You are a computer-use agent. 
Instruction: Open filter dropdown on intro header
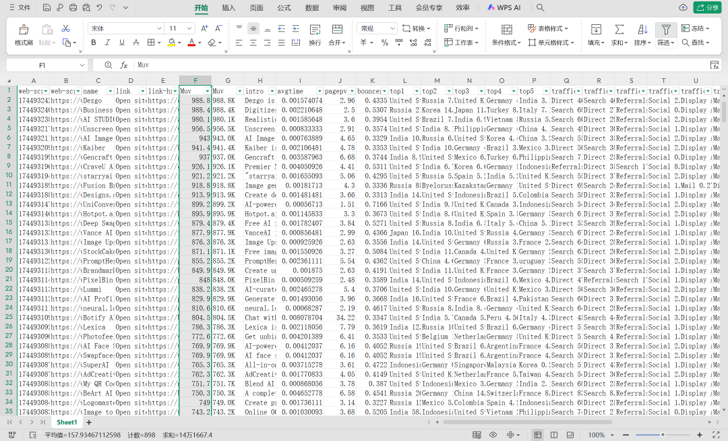click(272, 91)
